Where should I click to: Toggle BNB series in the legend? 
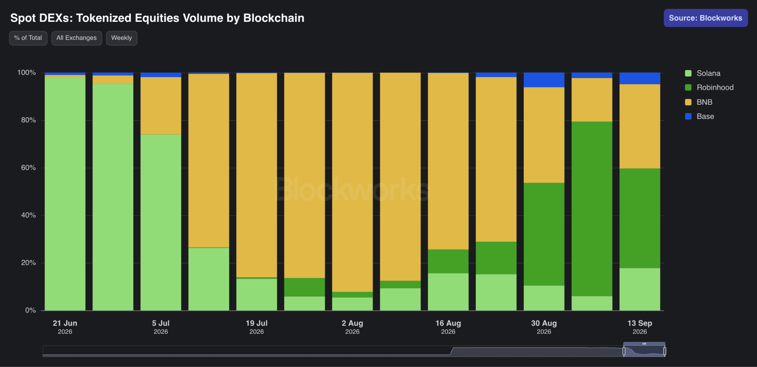click(x=699, y=102)
